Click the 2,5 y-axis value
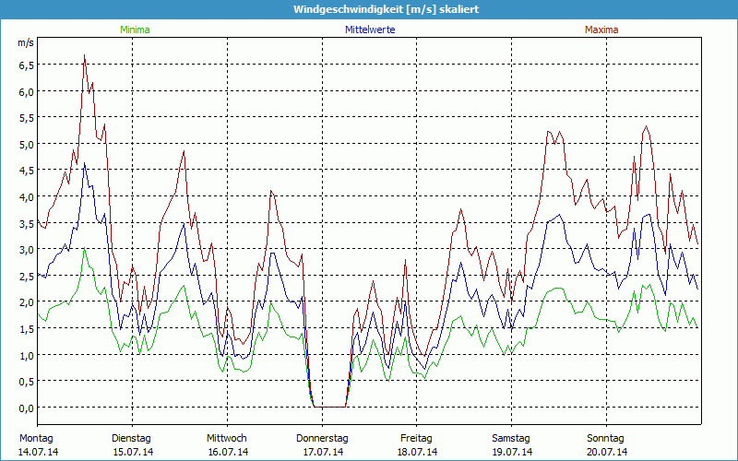738x461 pixels. point(27,276)
